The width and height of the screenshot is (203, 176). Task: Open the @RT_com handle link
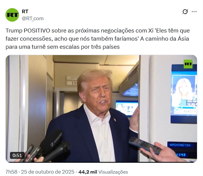pyautogui.click(x=33, y=18)
